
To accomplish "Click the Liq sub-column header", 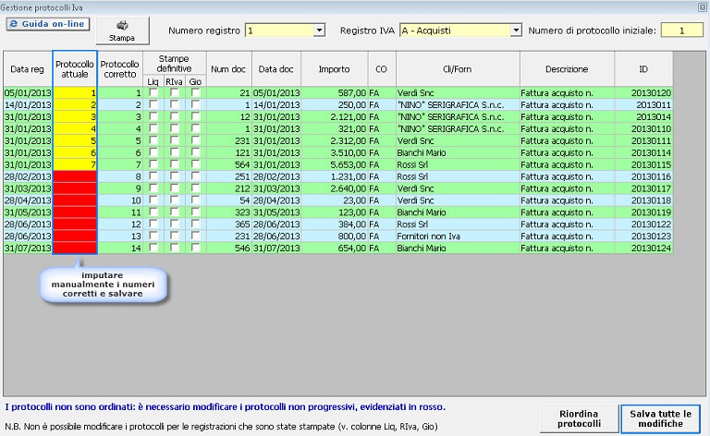I will tap(153, 81).
